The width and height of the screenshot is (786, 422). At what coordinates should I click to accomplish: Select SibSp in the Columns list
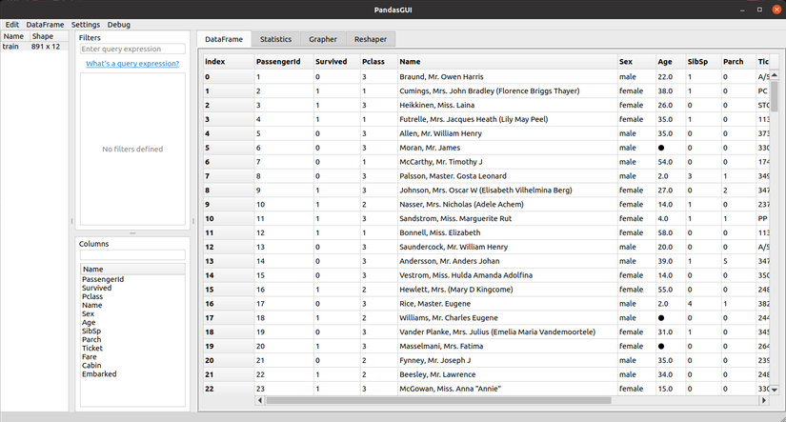click(x=91, y=331)
